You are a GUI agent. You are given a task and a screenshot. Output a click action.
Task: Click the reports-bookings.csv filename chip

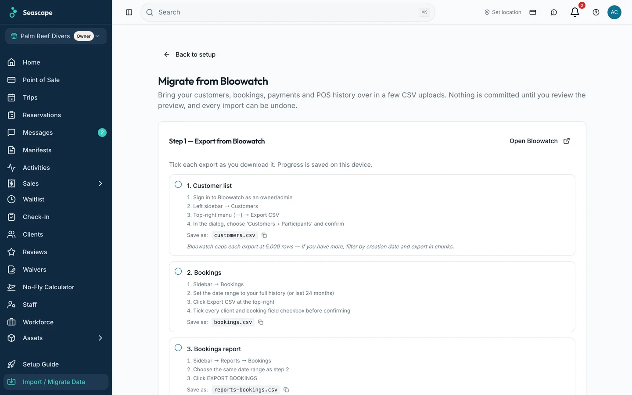coord(246,390)
